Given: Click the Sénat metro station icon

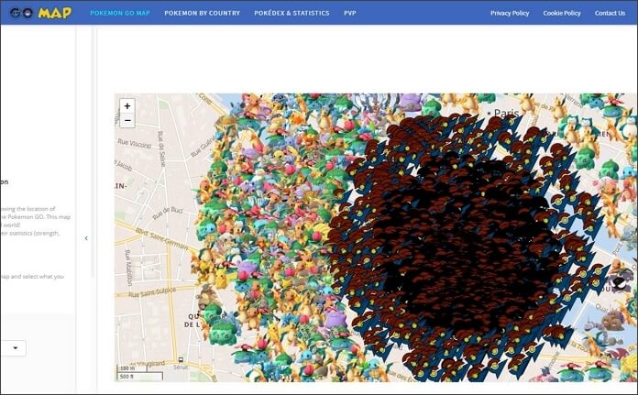Looking at the screenshot, I should click(x=181, y=360).
